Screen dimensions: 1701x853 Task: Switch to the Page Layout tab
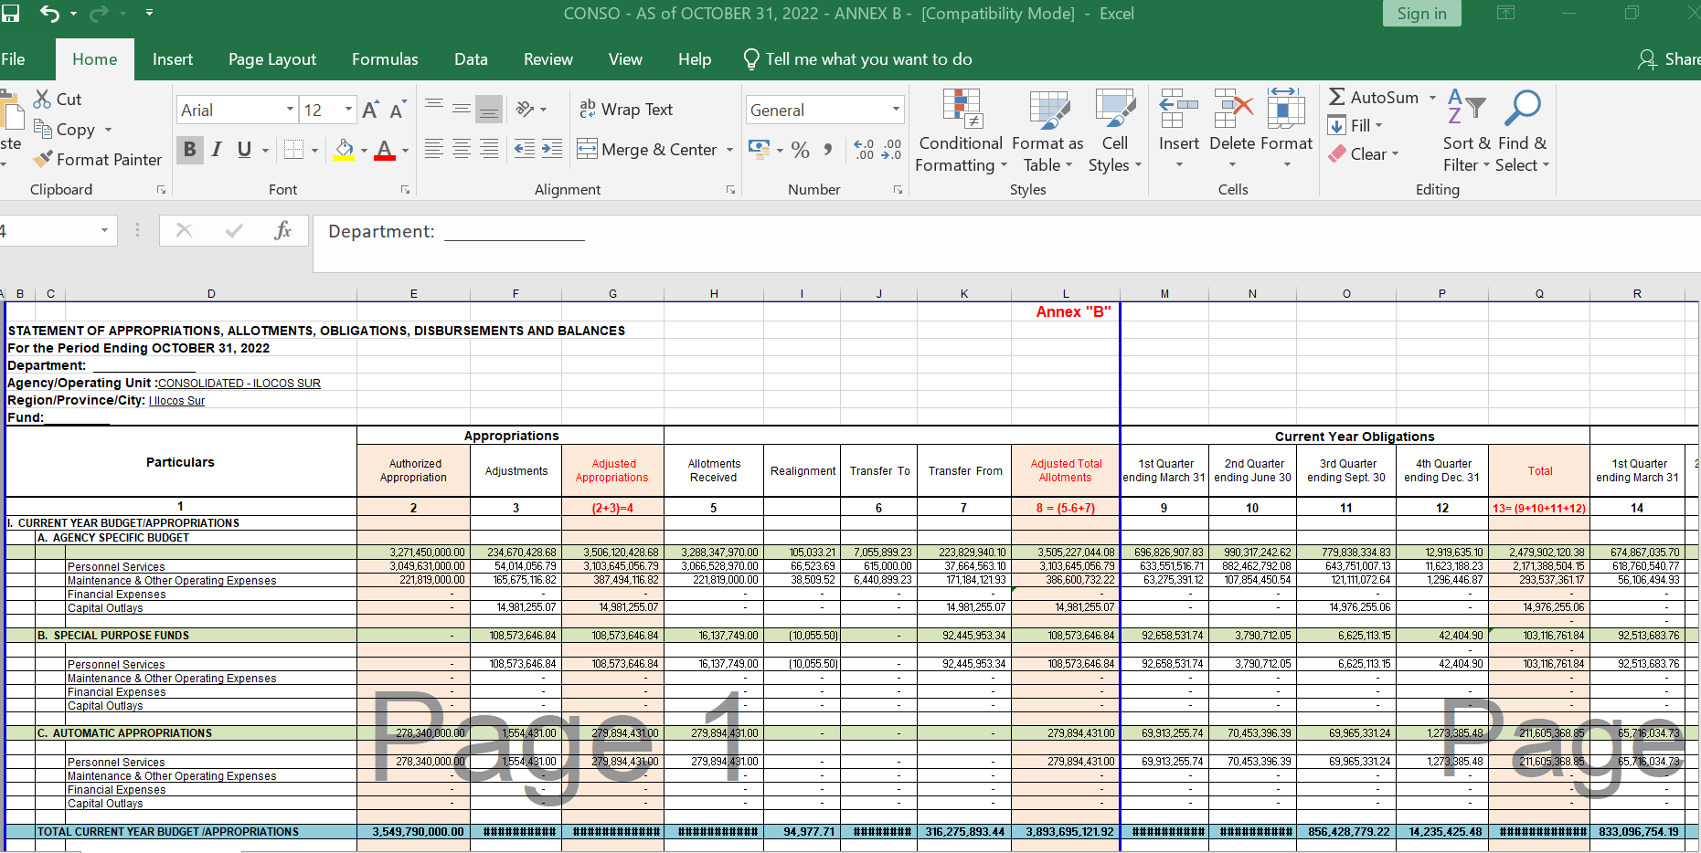[272, 59]
